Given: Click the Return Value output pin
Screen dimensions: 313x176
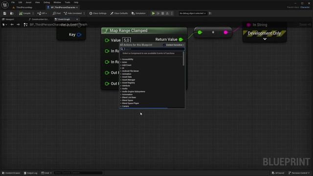Looking at the screenshot, I should tap(181, 40).
